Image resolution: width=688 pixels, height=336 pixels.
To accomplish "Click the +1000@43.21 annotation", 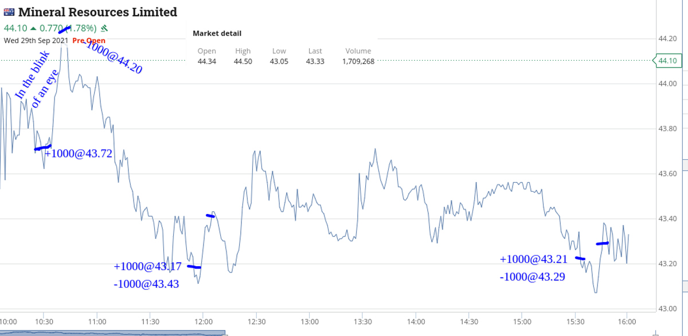I will (x=533, y=259).
